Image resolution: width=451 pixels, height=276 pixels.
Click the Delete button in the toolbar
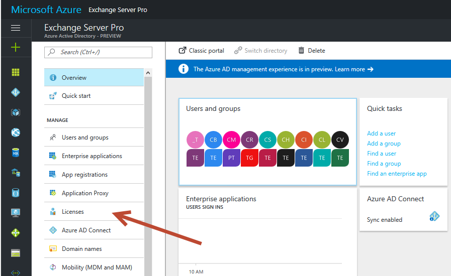point(312,51)
